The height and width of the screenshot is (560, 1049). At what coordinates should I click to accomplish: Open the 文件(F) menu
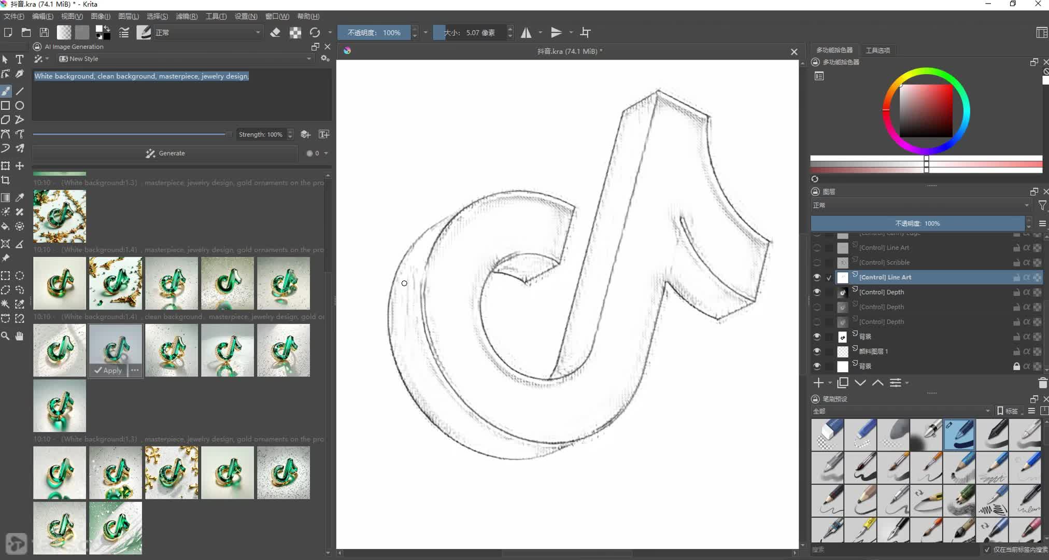pyautogui.click(x=14, y=17)
